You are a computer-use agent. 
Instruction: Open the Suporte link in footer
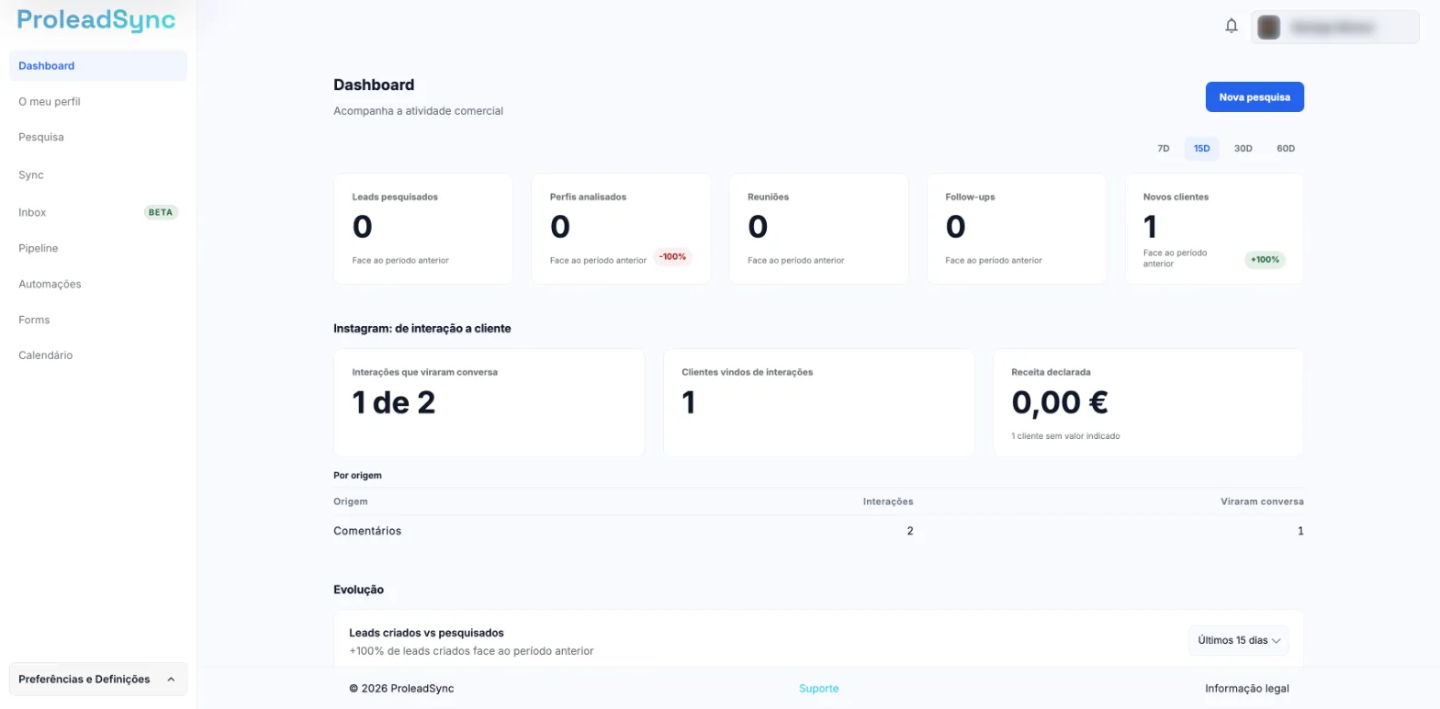[818, 689]
